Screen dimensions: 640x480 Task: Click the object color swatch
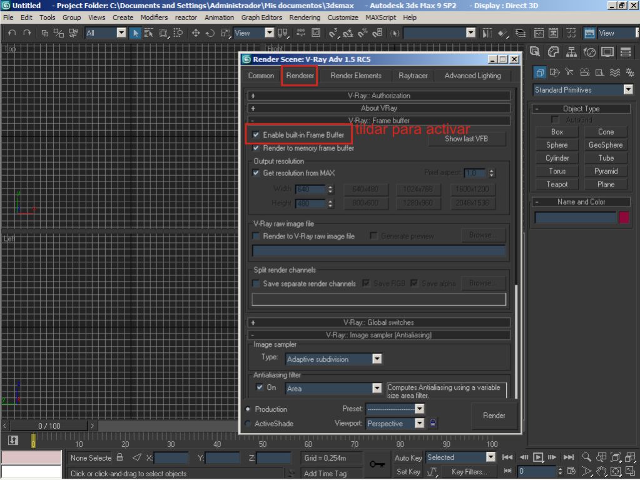tap(624, 217)
